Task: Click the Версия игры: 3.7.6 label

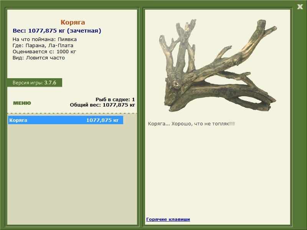Action: tap(35, 82)
